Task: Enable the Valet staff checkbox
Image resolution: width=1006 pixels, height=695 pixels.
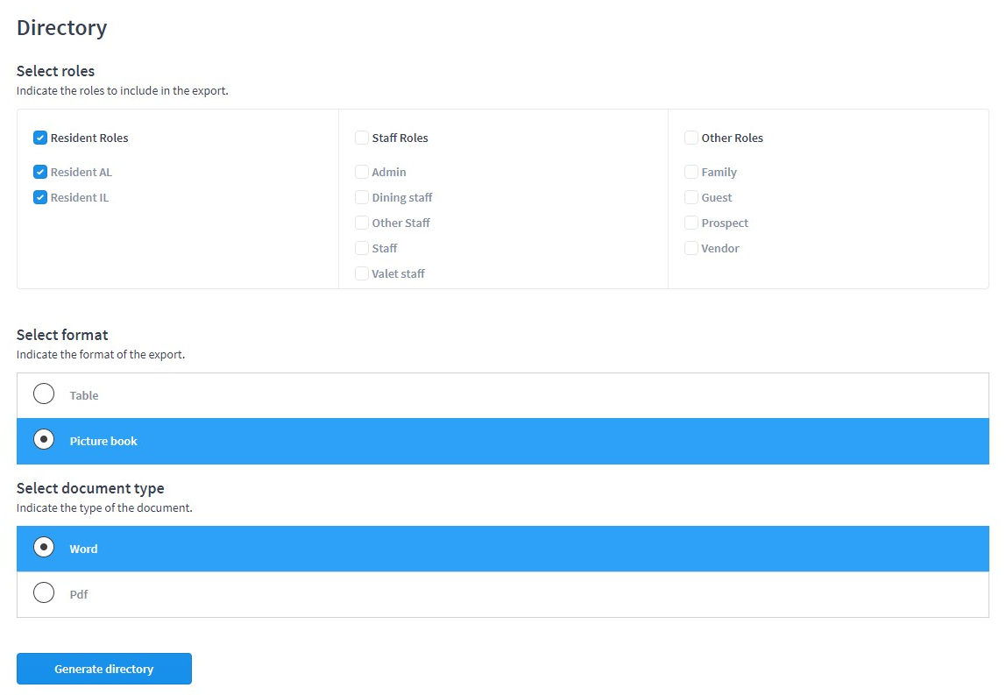Action: (x=362, y=273)
